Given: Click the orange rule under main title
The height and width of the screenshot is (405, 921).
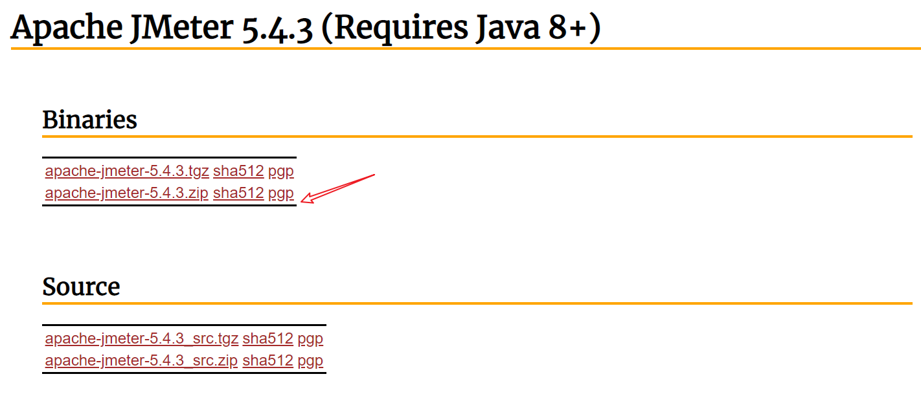Looking at the screenshot, I should point(466,49).
